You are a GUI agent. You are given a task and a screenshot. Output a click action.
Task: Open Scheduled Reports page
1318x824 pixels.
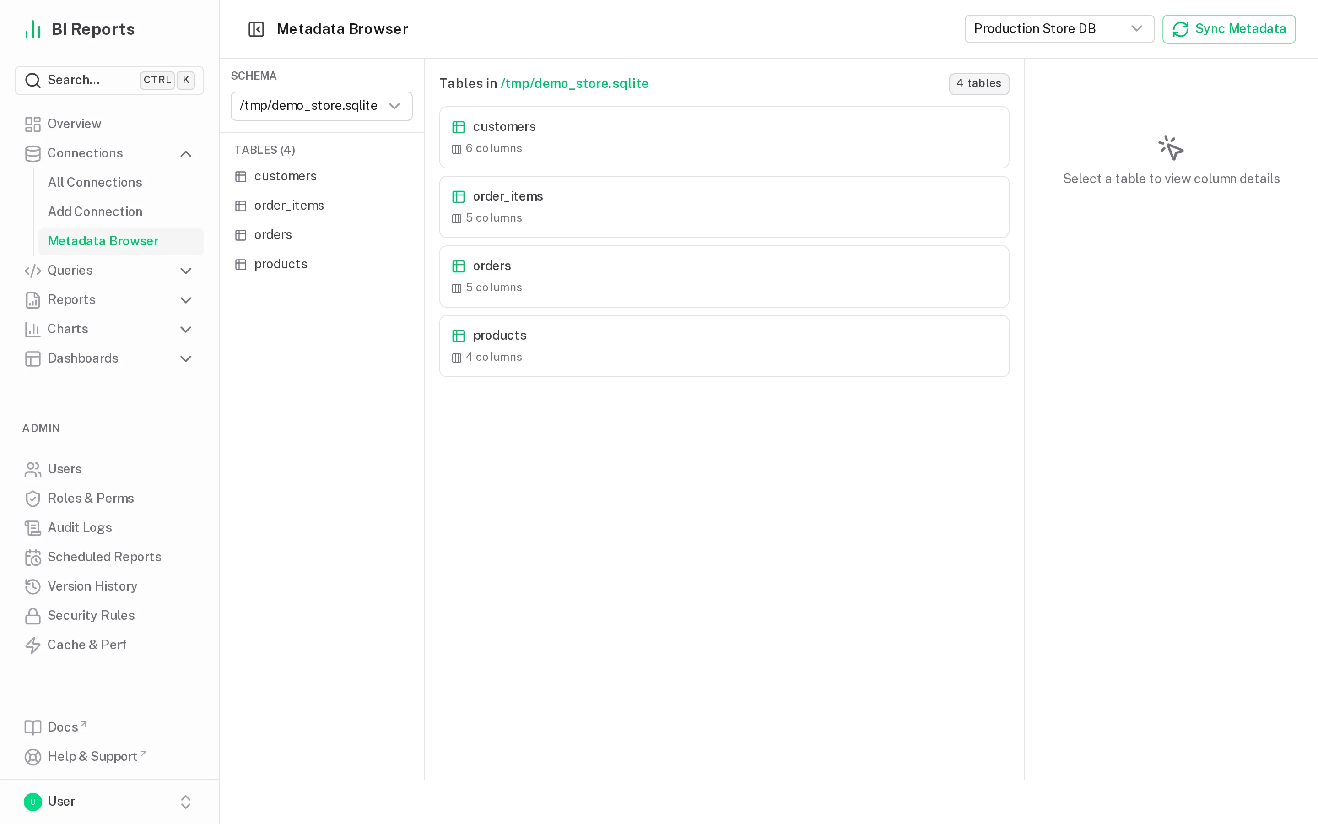pyautogui.click(x=109, y=558)
